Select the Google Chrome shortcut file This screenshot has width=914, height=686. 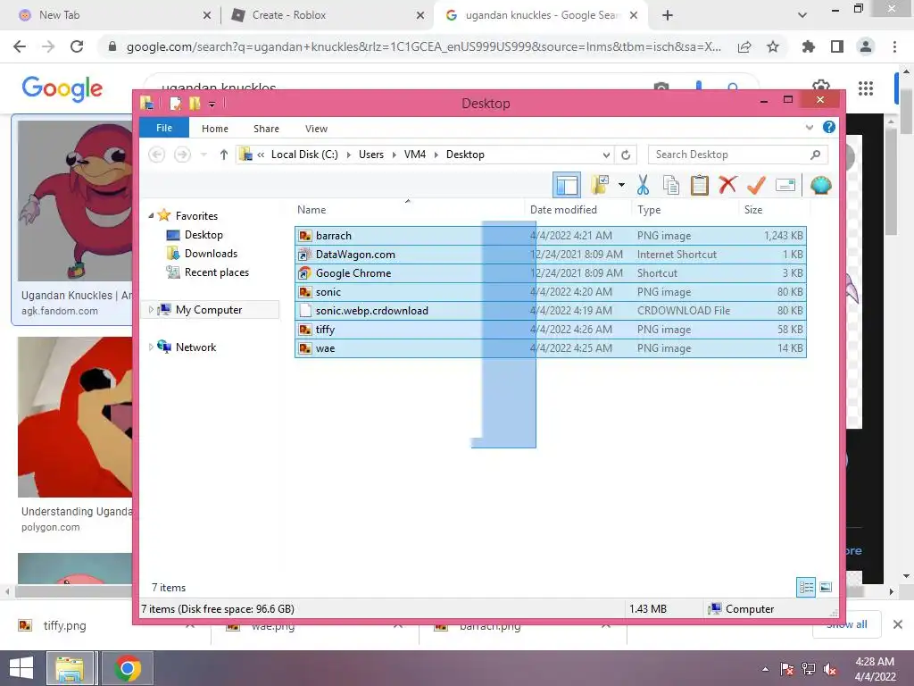[550, 273]
